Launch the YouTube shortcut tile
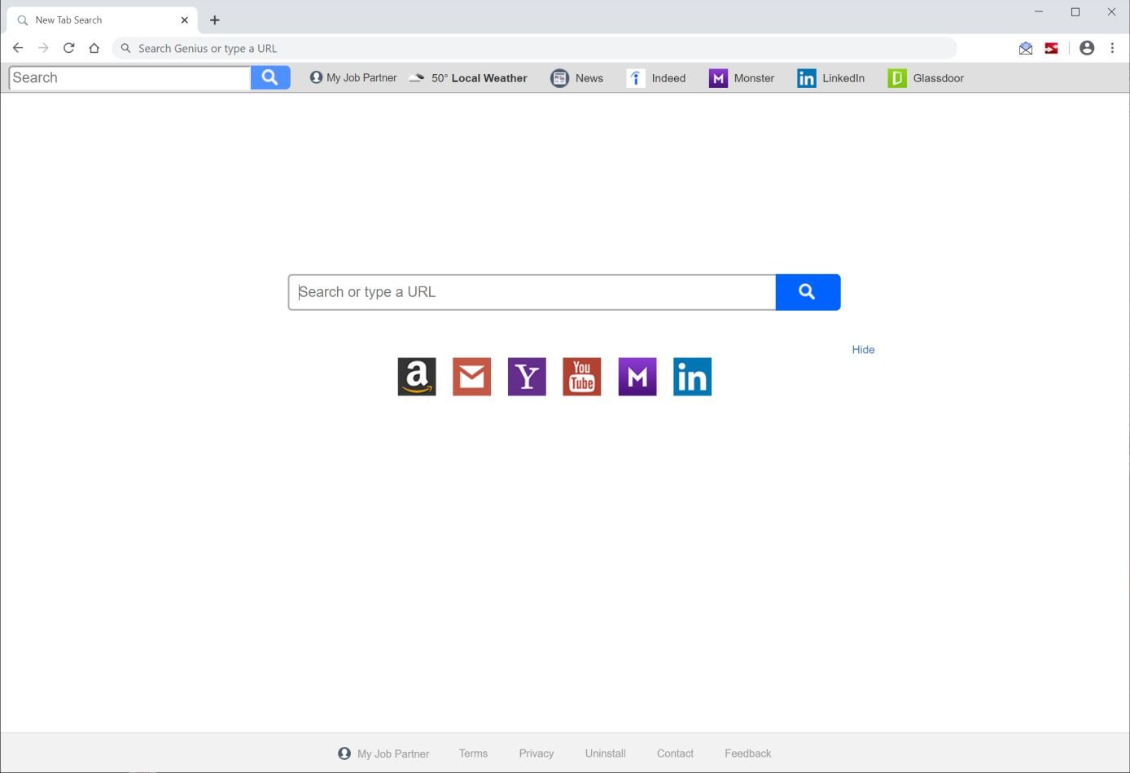This screenshot has height=773, width=1130. click(582, 377)
